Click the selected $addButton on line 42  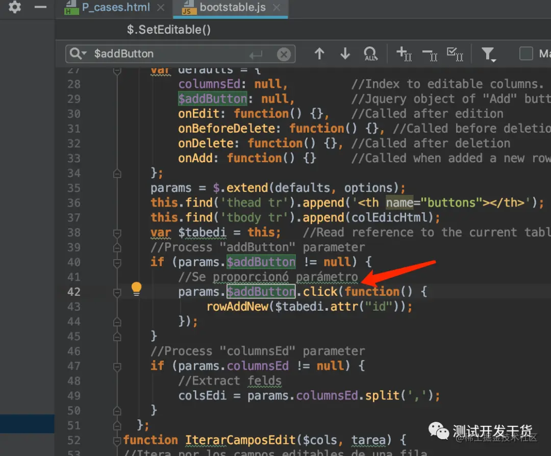click(261, 292)
